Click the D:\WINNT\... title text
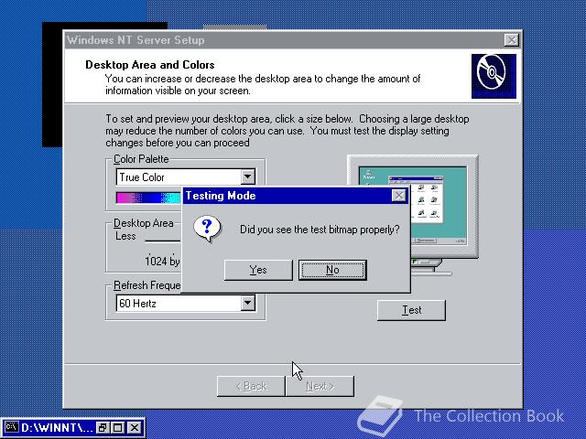586x439 pixels. tap(57, 427)
